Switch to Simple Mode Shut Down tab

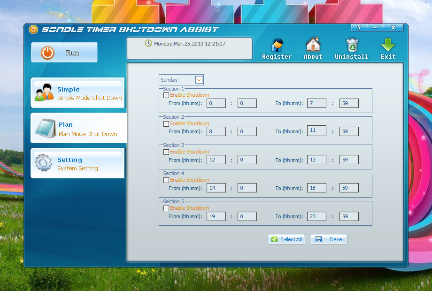[78, 93]
